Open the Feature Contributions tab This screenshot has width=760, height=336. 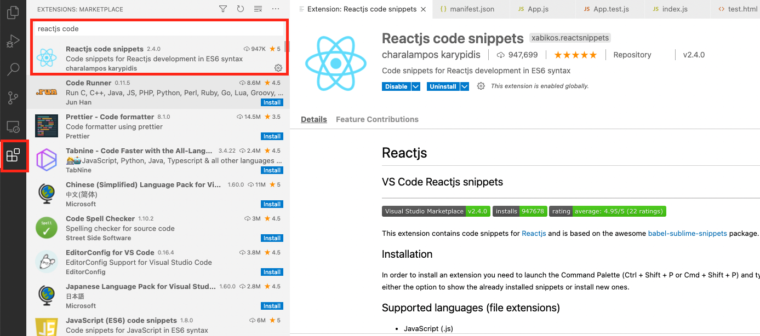(377, 119)
